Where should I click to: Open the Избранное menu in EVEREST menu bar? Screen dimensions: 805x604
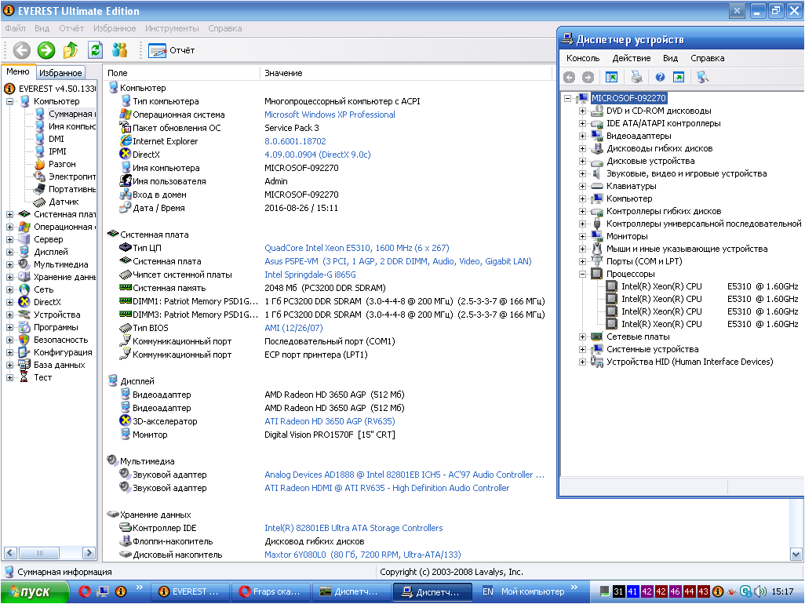(115, 28)
